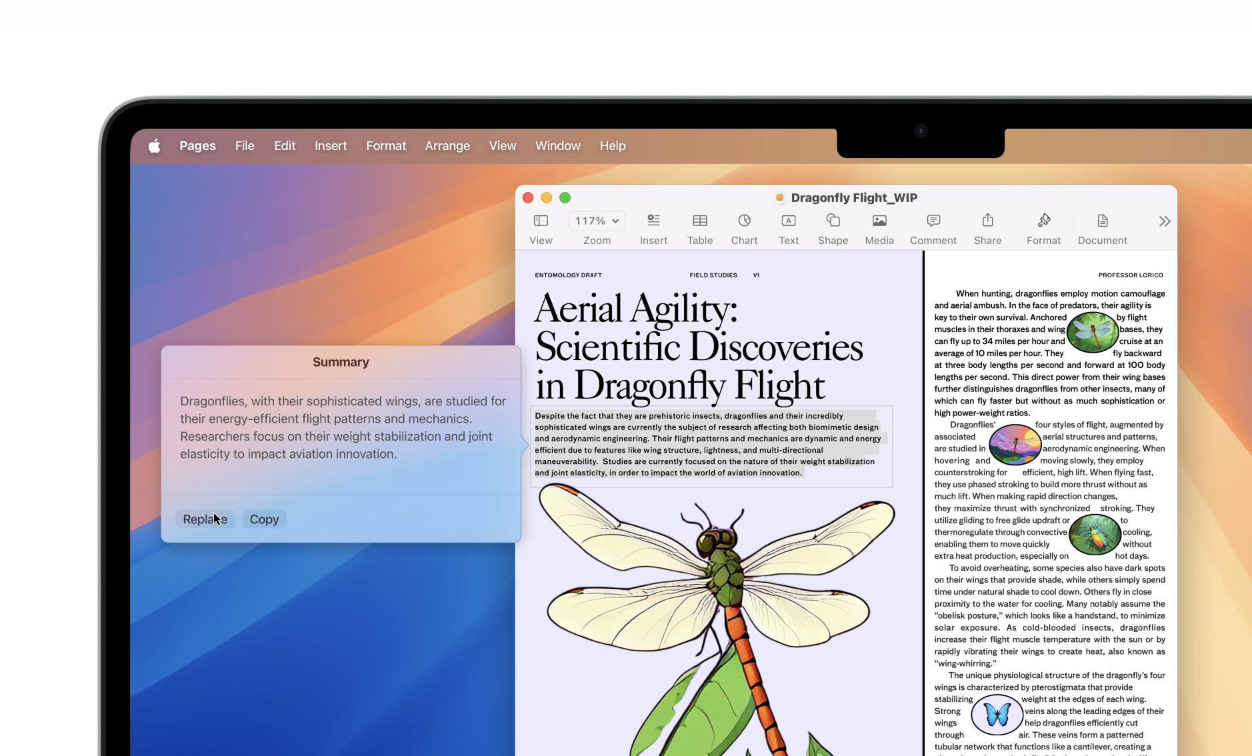1252x756 pixels.
Task: Open the Share toolbar icon
Action: [x=987, y=220]
